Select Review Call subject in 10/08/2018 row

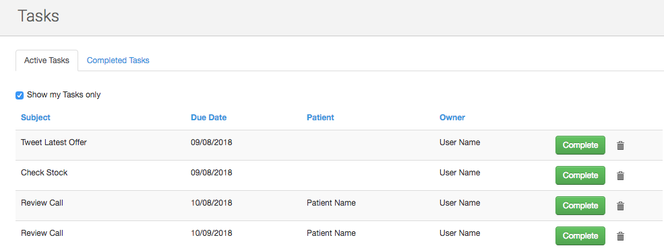pyautogui.click(x=42, y=203)
